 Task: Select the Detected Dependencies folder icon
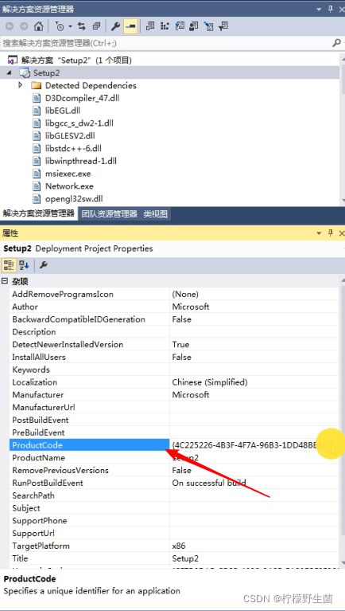coord(36,85)
